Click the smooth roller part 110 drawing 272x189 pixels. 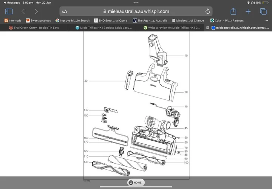coord(128,163)
